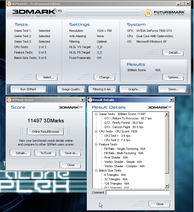Collapse the CPU Tests tree node
The width and height of the screenshot is (194, 212).
pos(96,131)
